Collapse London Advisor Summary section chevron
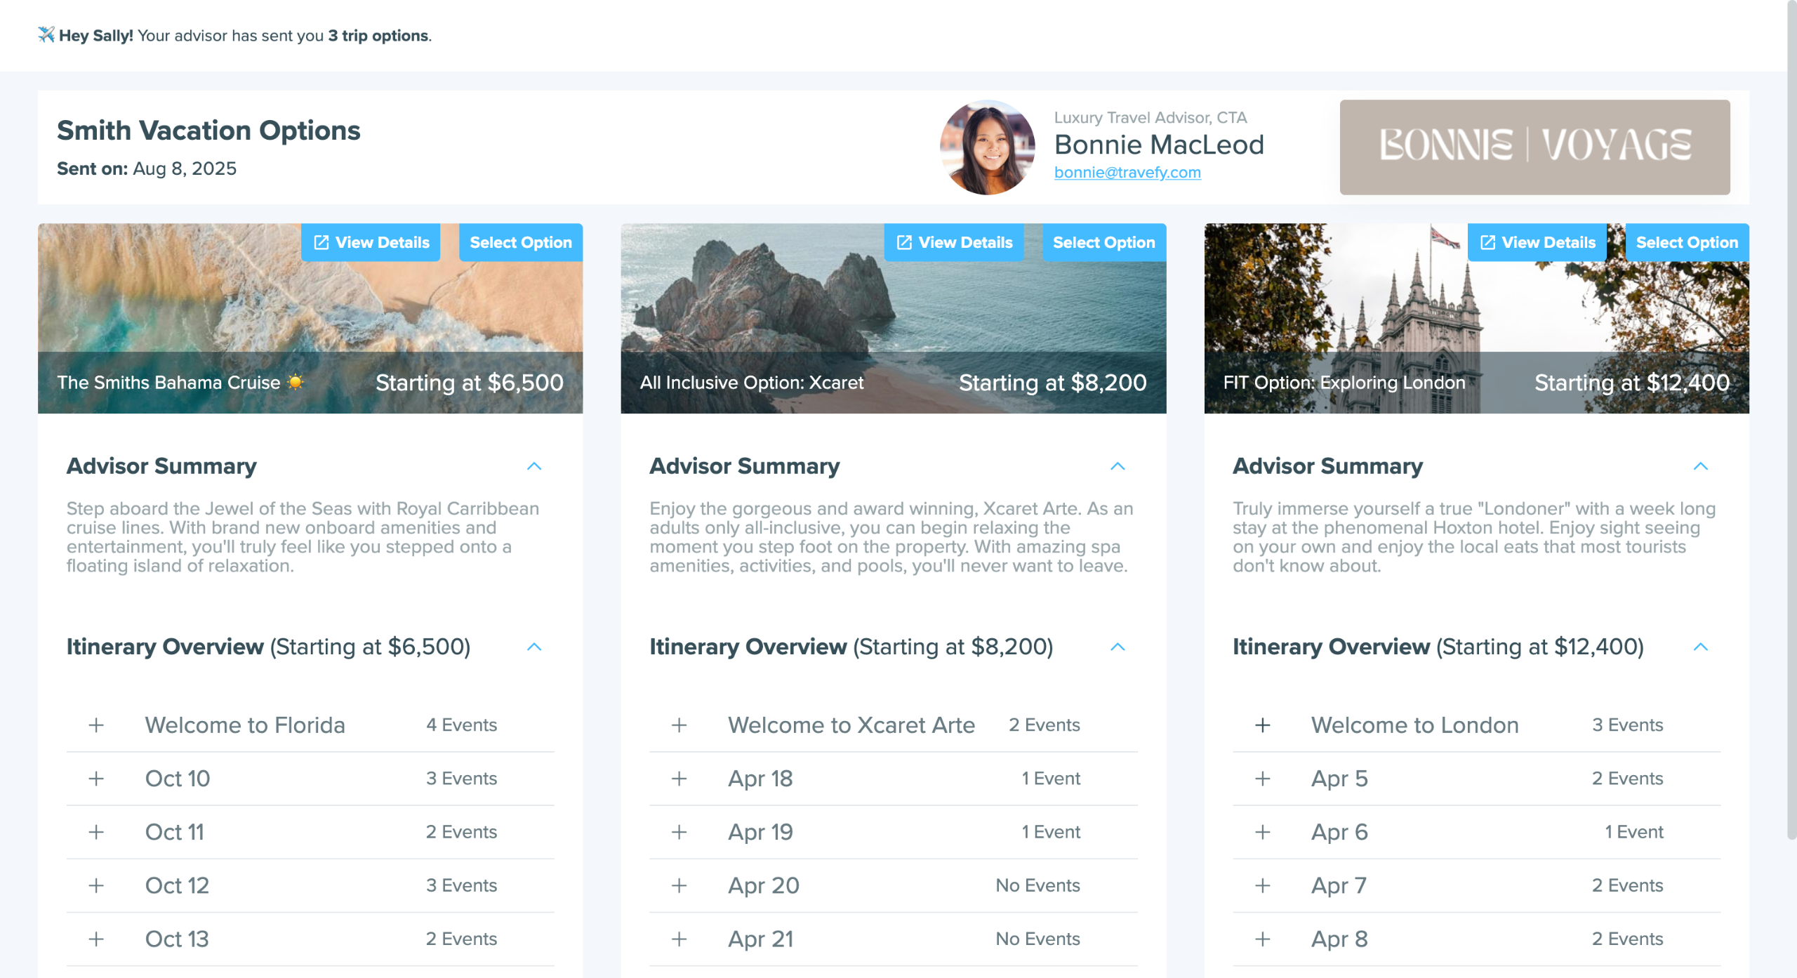Screen dimensions: 1797x978 tap(1700, 466)
